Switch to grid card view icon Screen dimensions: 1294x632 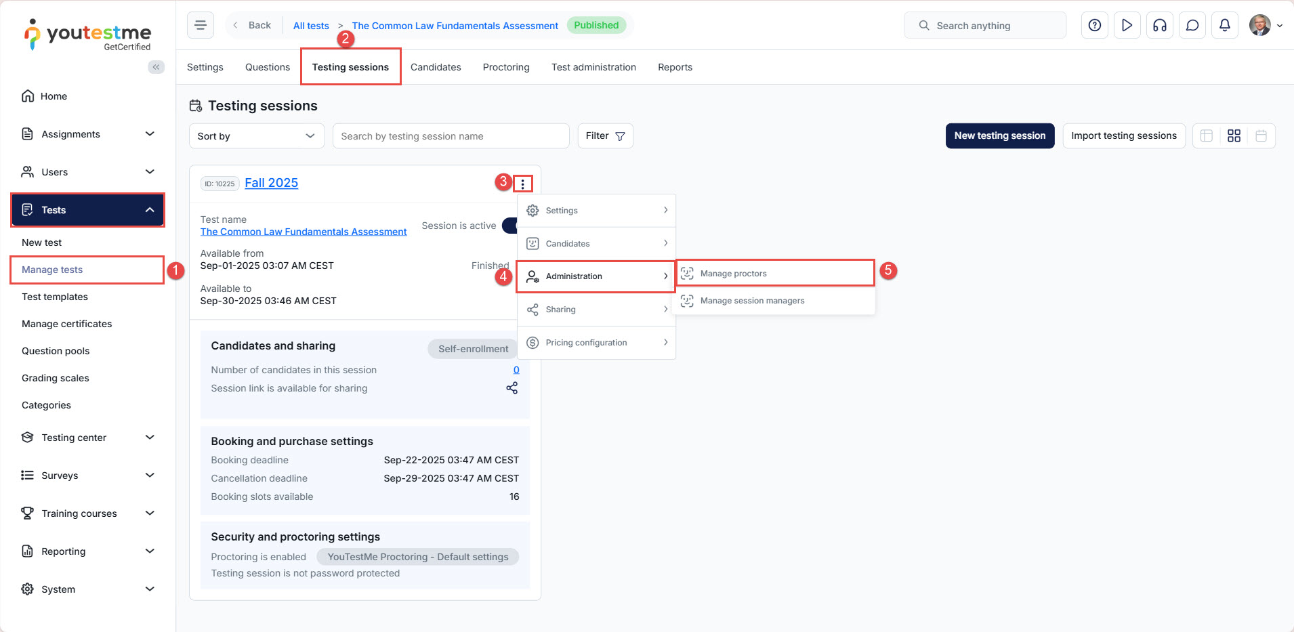[1234, 136]
